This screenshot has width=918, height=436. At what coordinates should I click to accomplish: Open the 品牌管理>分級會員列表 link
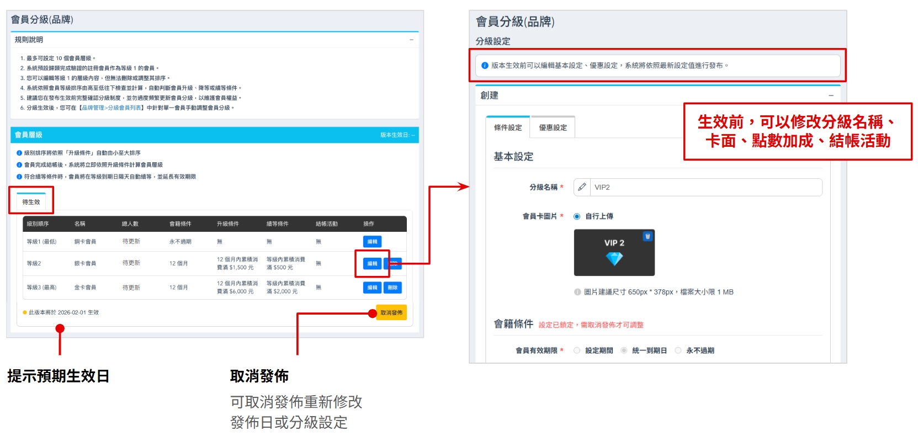112,108
